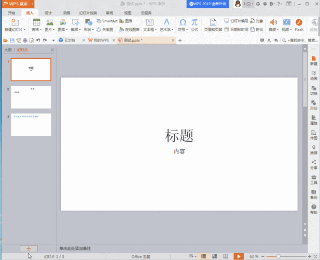Click the 帮助 help icon in sidebar
320x260 pixels.
314,209
